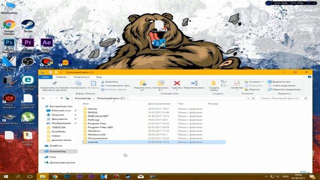The height and width of the screenshot is (180, 320).
Task: Click Выделить все
Action: (279, 82)
